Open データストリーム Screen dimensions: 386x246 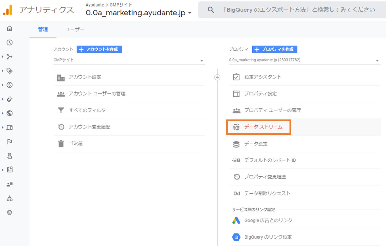pos(305,127)
